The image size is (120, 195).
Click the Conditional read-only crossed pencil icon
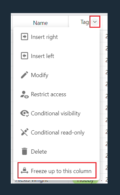click(x=25, y=132)
